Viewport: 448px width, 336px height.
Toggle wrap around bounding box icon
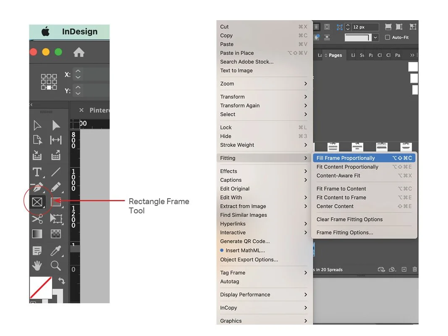pos(327,27)
